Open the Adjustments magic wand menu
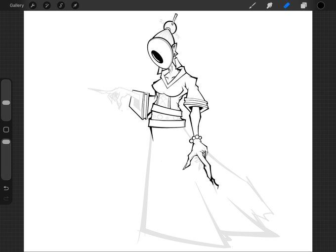 [x=47, y=5]
